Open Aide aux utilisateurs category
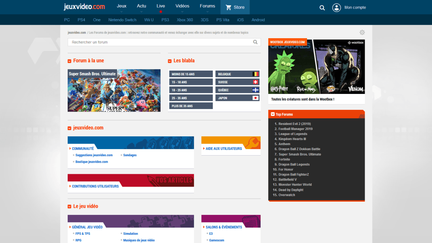 coord(224,149)
